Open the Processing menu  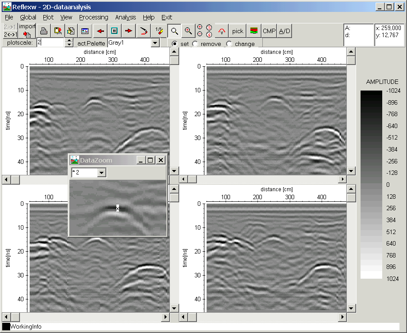(93, 17)
